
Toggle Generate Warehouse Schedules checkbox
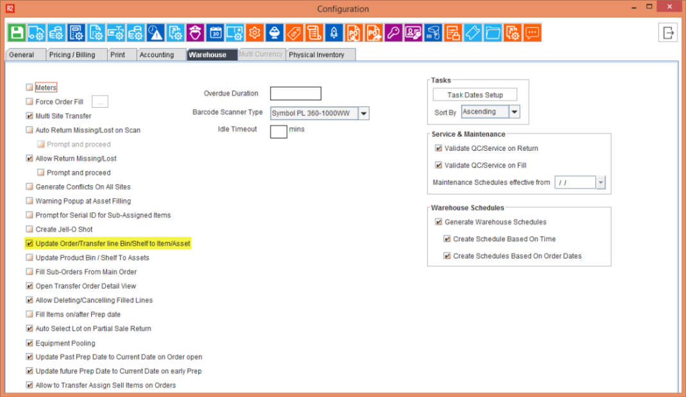click(x=439, y=222)
